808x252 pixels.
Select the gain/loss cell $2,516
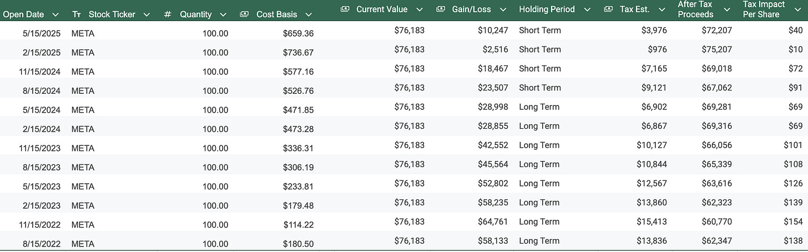click(x=495, y=49)
